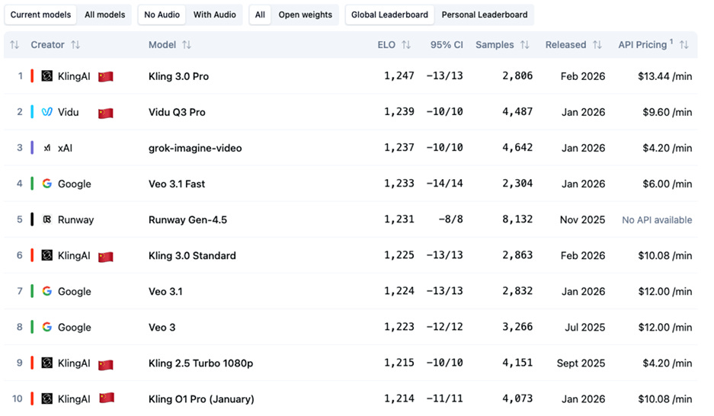The image size is (714, 416).
Task: Switch to With Audio filter
Action: (x=214, y=14)
